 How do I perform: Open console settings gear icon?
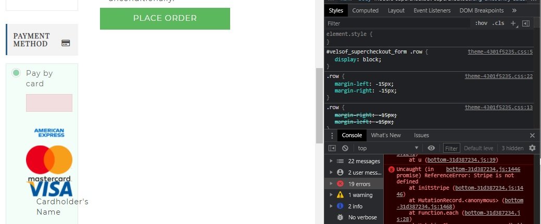point(532,148)
